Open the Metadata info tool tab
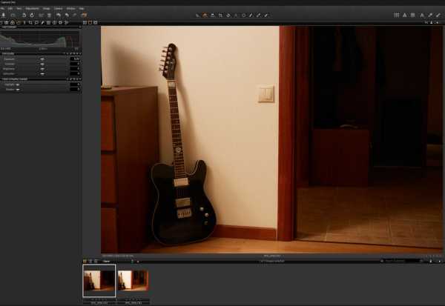Image resolution: width=445 pixels, height=306 pixels. point(54,22)
